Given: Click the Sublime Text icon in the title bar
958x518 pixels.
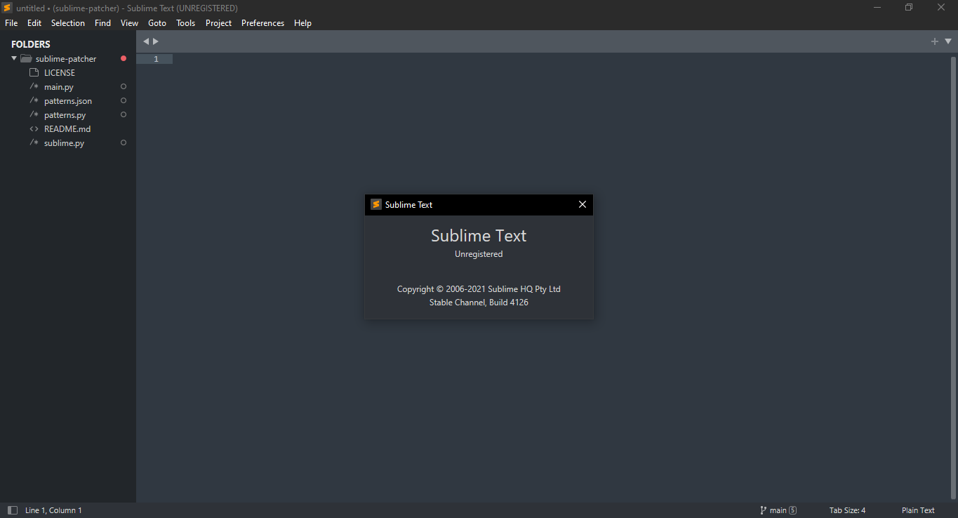Looking at the screenshot, I should pyautogui.click(x=7, y=8).
